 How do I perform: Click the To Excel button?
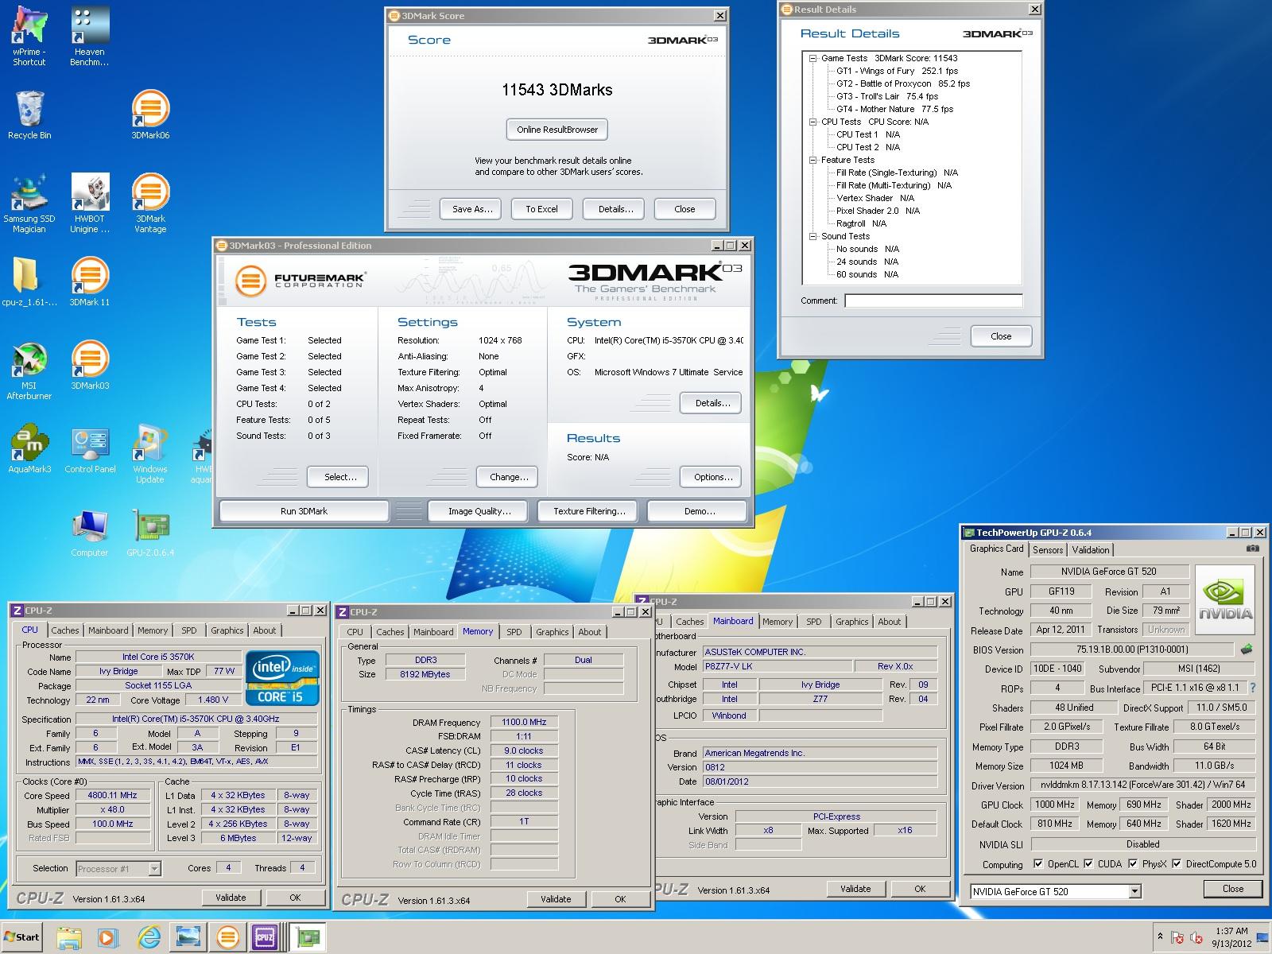coord(541,209)
